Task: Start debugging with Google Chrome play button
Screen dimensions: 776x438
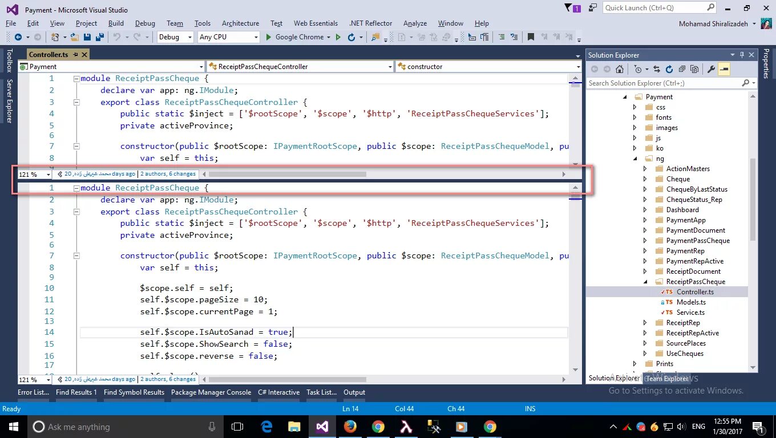Action: pos(269,37)
